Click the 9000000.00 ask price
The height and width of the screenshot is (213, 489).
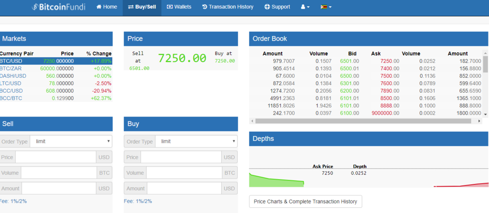click(x=385, y=113)
